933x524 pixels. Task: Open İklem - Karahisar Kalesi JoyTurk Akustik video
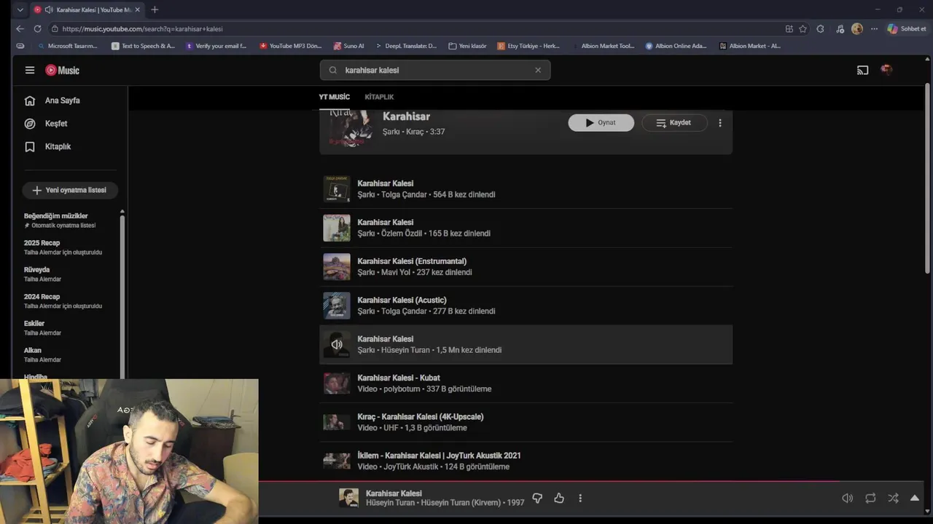526,461
